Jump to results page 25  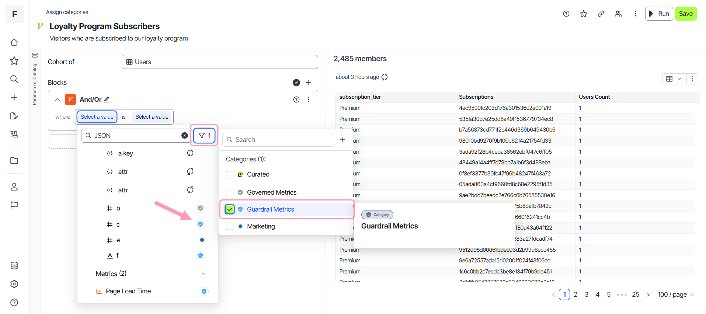636,294
